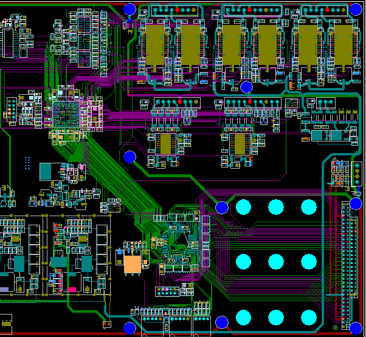Click the bottom-right cyan pad in the 3x3 grid
Image resolution: width=366 pixels, height=337 pixels.
click(309, 317)
